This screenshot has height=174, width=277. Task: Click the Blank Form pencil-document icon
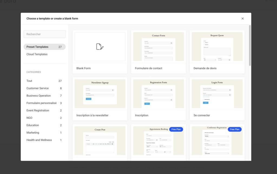[x=100, y=47]
